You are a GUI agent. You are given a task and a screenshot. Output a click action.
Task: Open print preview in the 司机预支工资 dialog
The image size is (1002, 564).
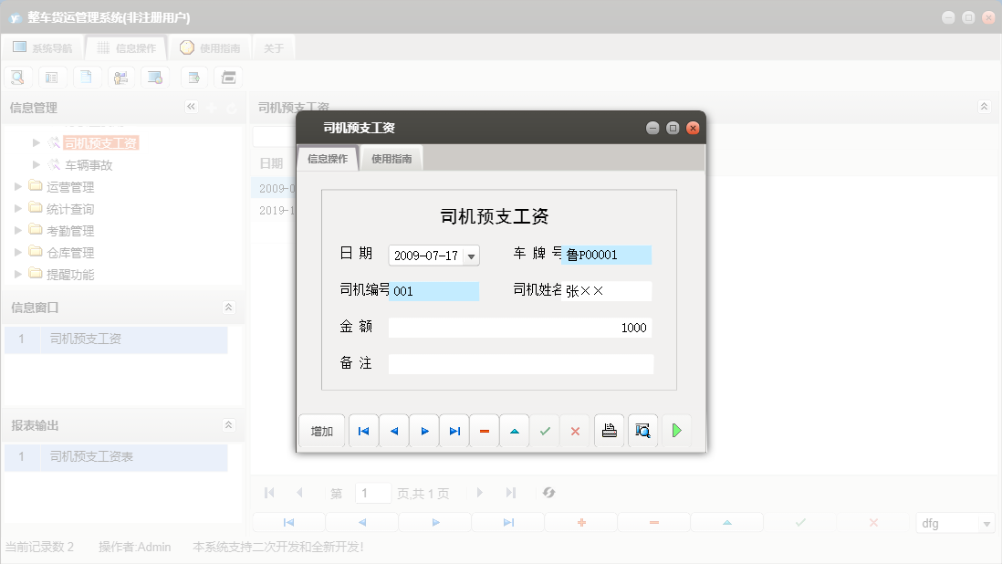click(642, 430)
